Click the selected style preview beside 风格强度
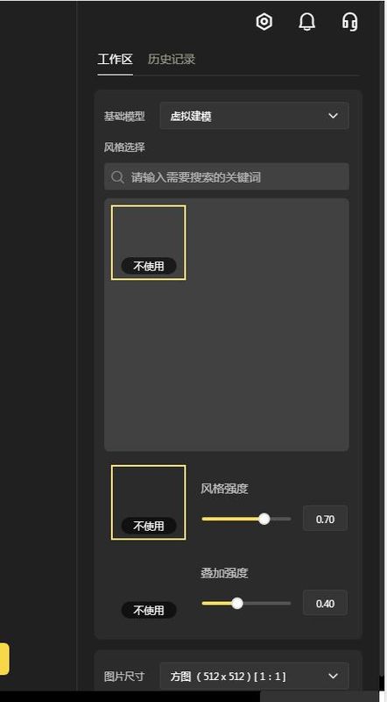Screen dimensions: 387x702 pos(148,502)
